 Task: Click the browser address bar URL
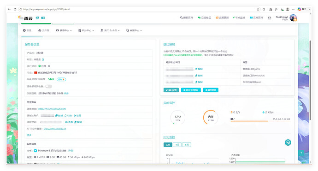47,9
